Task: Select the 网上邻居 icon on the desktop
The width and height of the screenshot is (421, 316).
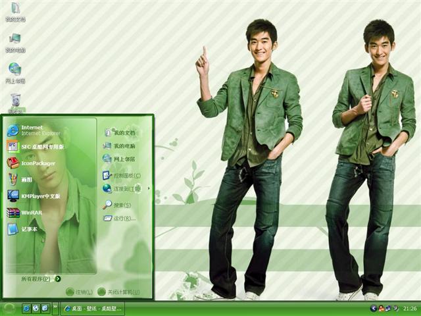Action: pyautogui.click(x=15, y=73)
